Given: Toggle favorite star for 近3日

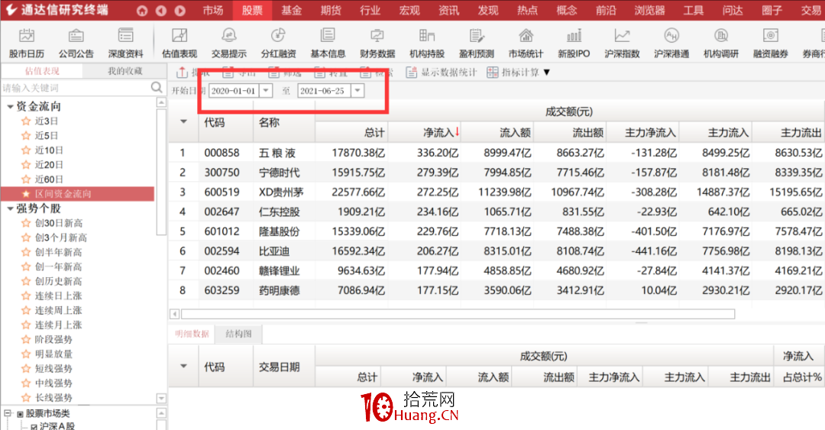Looking at the screenshot, I should (x=26, y=121).
